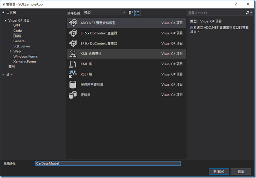Collapse the Visual C# 項目 node
The width and height of the screenshot is (256, 178).
pyautogui.click(x=5, y=21)
